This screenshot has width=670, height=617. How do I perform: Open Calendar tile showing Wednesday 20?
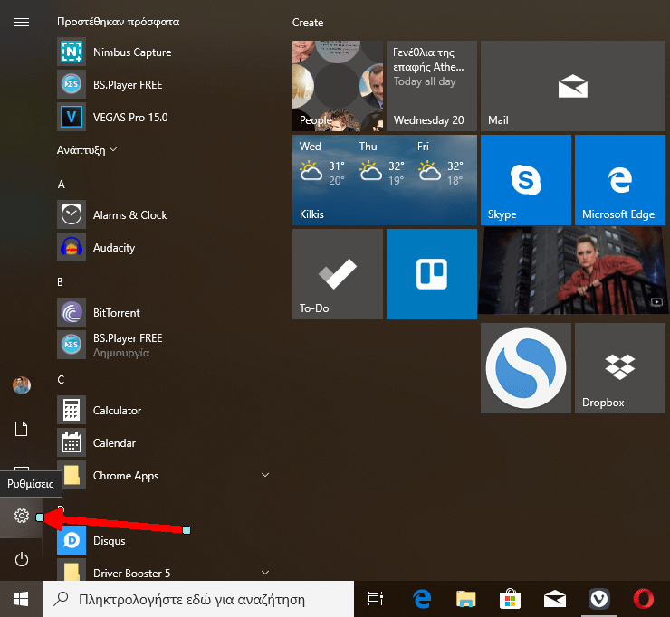click(432, 86)
